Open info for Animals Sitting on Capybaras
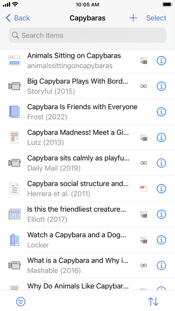 (161, 60)
